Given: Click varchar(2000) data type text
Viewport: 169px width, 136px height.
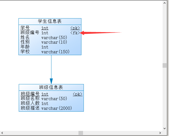Looking at the screenshot, I should pyautogui.click(x=57, y=108).
